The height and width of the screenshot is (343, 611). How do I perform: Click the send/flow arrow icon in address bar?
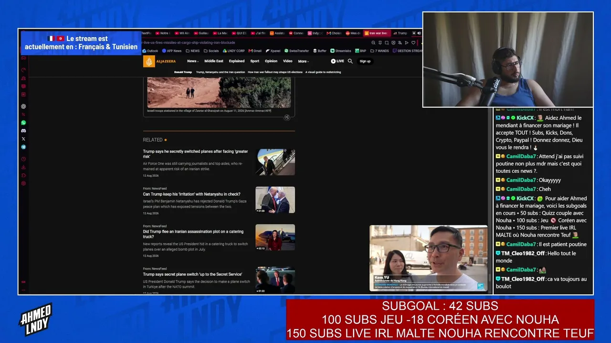coord(407,42)
